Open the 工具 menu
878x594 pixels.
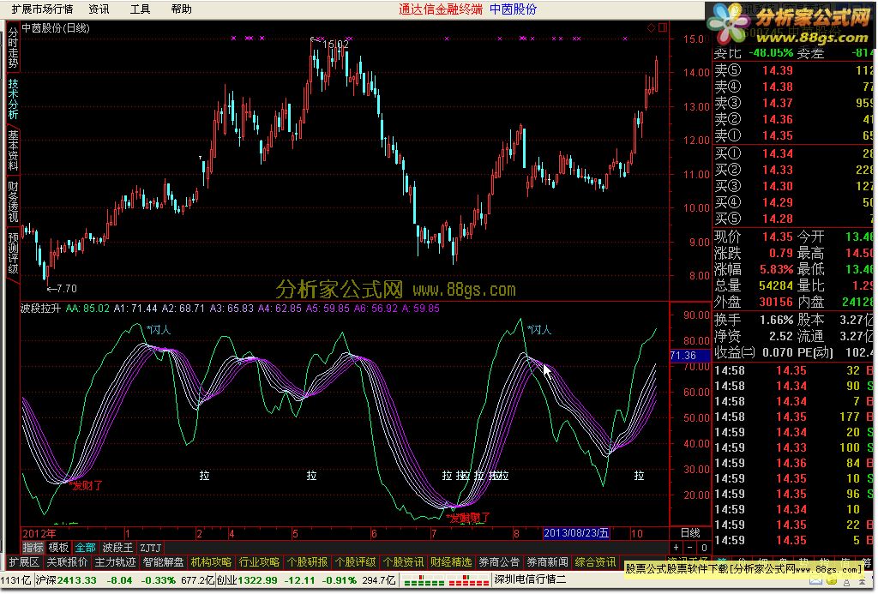point(140,9)
